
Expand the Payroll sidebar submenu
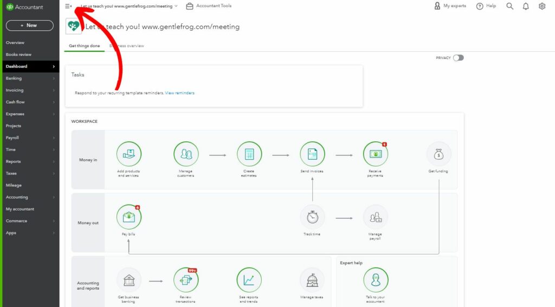30,138
